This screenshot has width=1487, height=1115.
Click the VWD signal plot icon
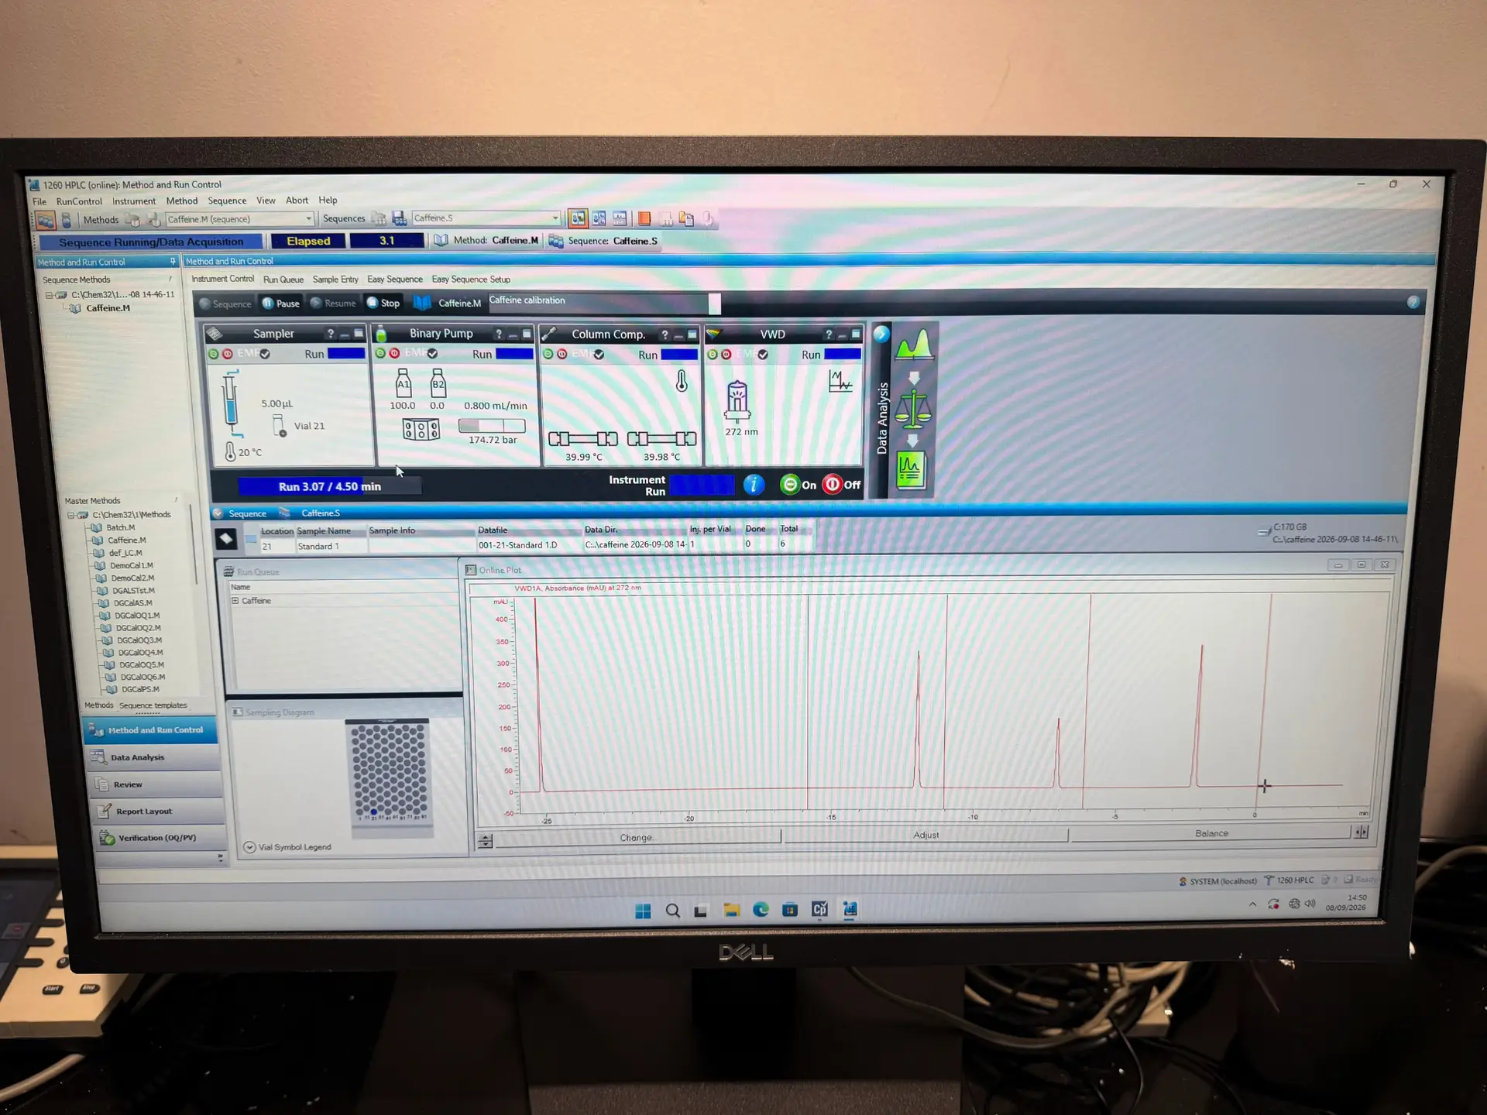coord(840,381)
